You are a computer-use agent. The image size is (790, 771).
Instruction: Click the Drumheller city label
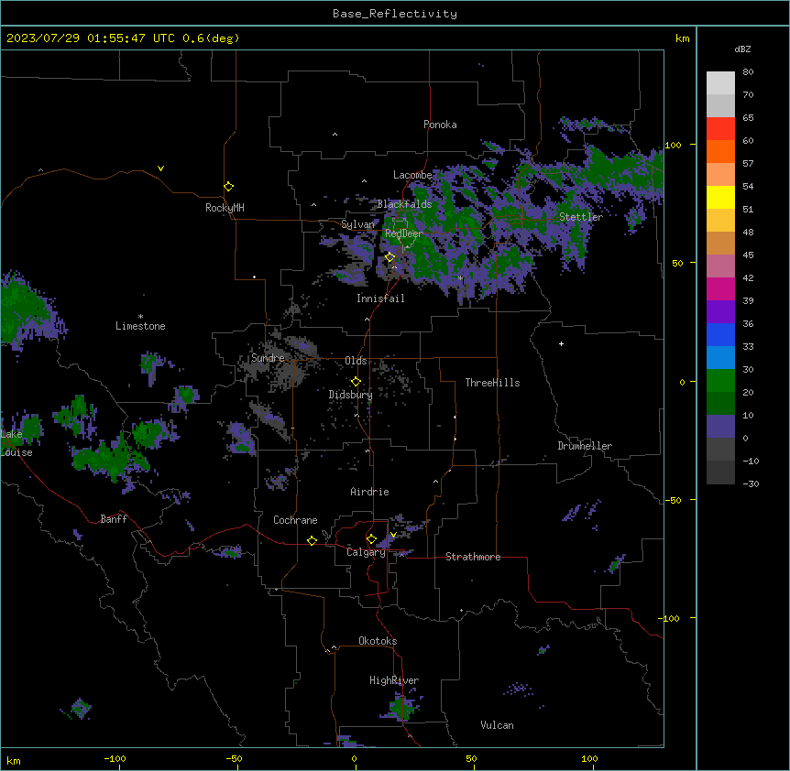(585, 446)
